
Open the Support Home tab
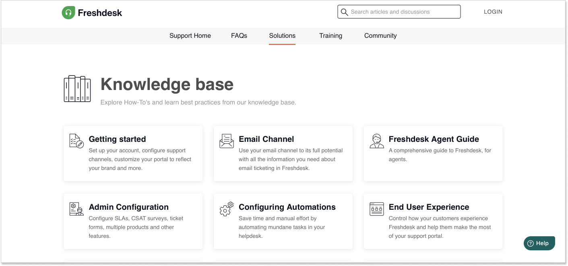[x=190, y=36]
